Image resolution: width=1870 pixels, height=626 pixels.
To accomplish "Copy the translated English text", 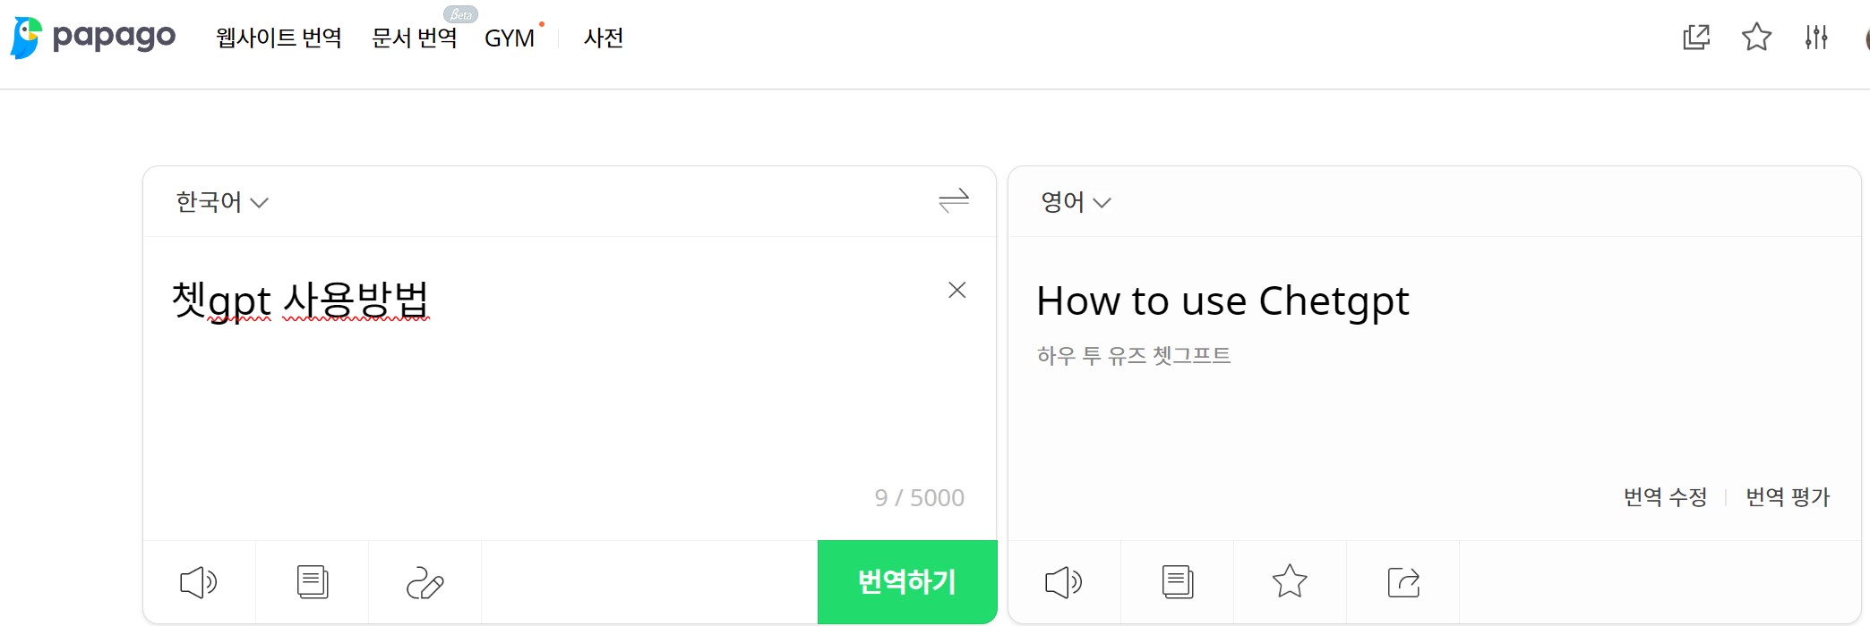I will coord(1177,581).
